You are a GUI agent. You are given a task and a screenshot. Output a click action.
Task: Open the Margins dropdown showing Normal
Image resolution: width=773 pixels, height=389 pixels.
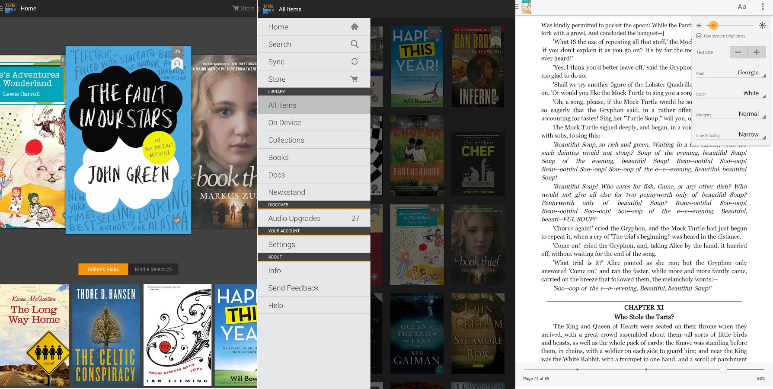click(x=731, y=114)
